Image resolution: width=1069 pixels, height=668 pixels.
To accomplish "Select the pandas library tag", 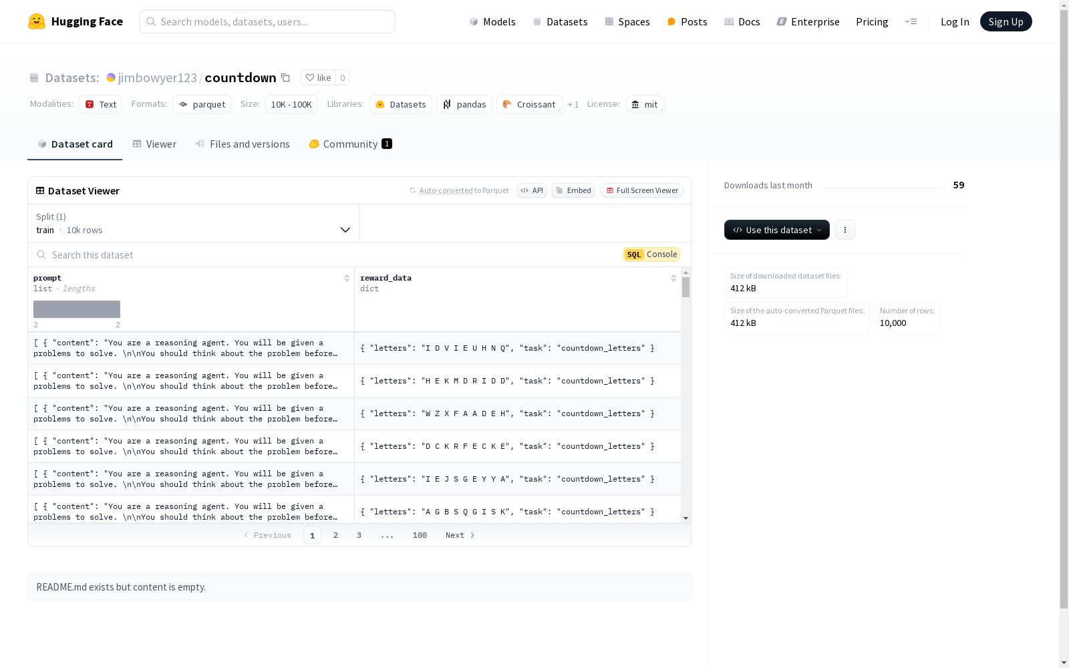I will [464, 104].
